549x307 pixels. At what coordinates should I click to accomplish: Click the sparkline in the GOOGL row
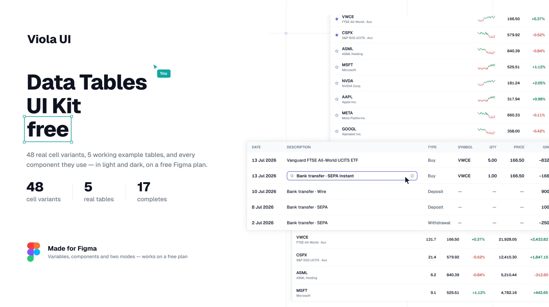coord(486,131)
